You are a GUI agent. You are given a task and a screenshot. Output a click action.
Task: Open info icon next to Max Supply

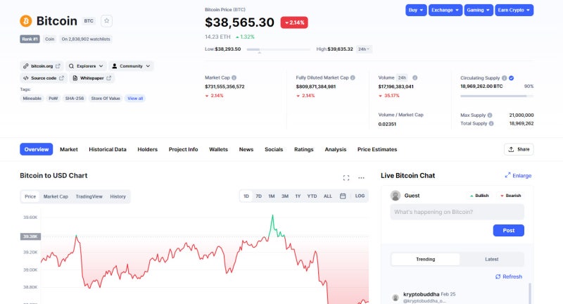(x=490, y=115)
